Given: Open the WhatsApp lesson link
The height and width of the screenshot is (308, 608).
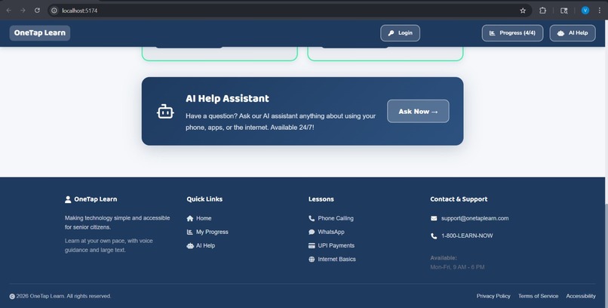Looking at the screenshot, I should coord(327,232).
